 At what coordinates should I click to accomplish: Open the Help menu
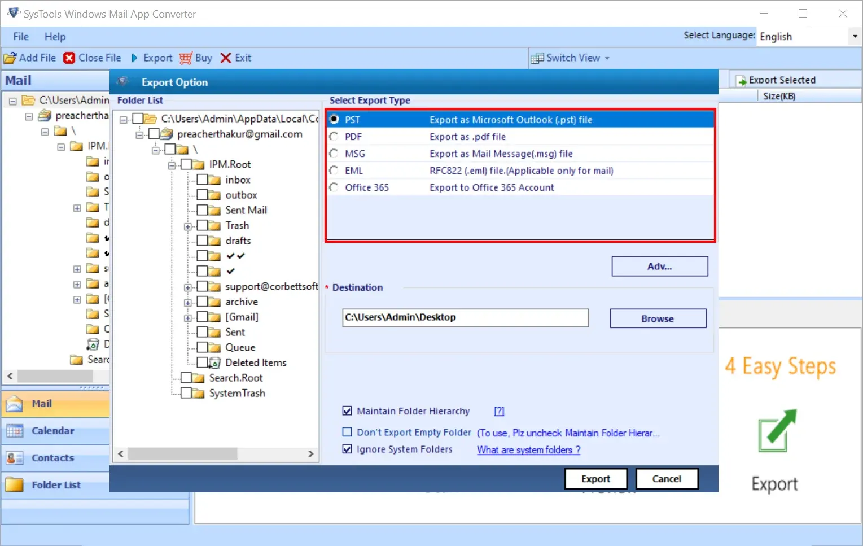pos(55,36)
